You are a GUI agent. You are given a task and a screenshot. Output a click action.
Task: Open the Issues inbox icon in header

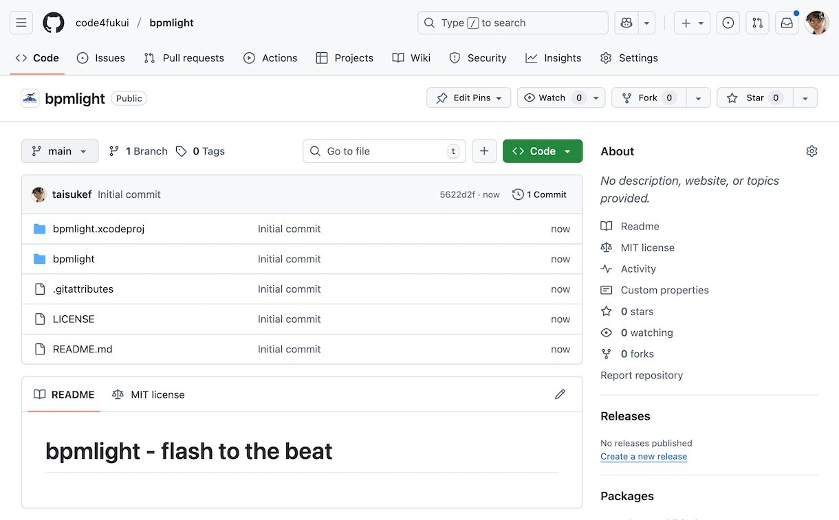pos(728,23)
